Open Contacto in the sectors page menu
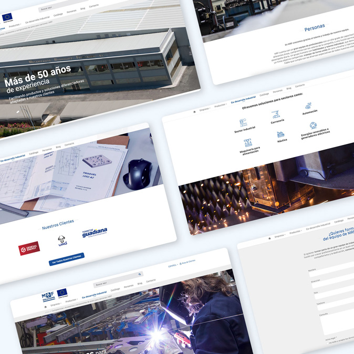 (300, 86)
